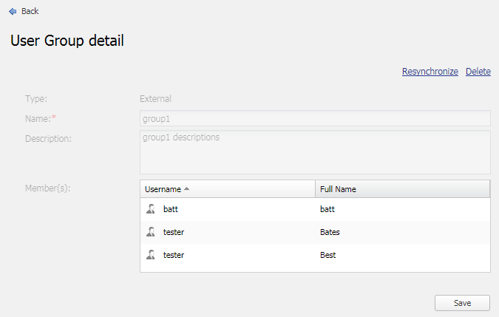The height and width of the screenshot is (317, 499).
Task: Click the user icon in batt row
Action: pos(151,209)
